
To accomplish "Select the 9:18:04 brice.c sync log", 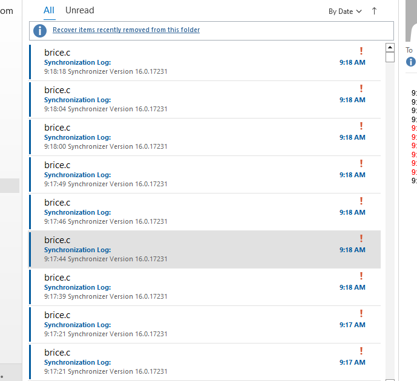I will [182, 100].
